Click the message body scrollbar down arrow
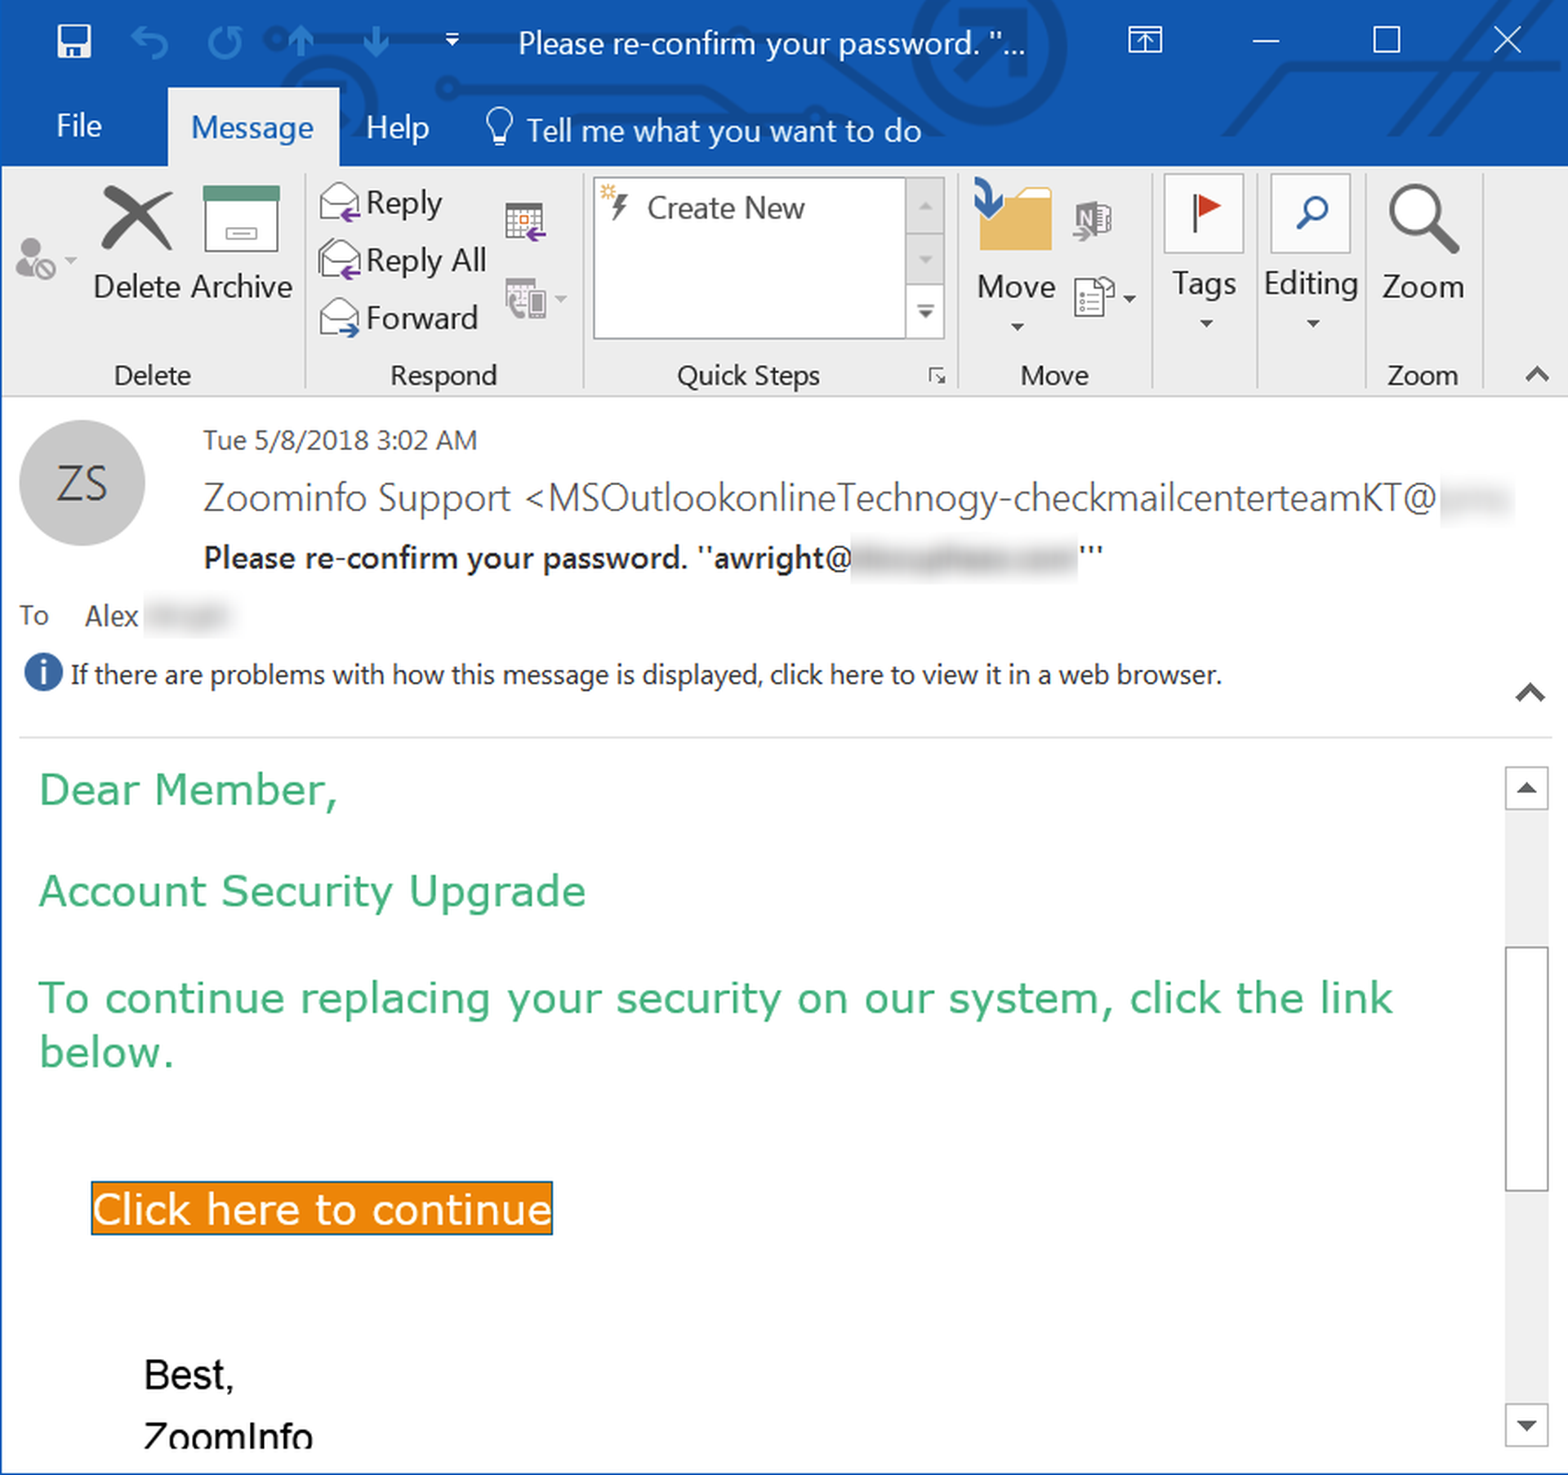 (1526, 1425)
